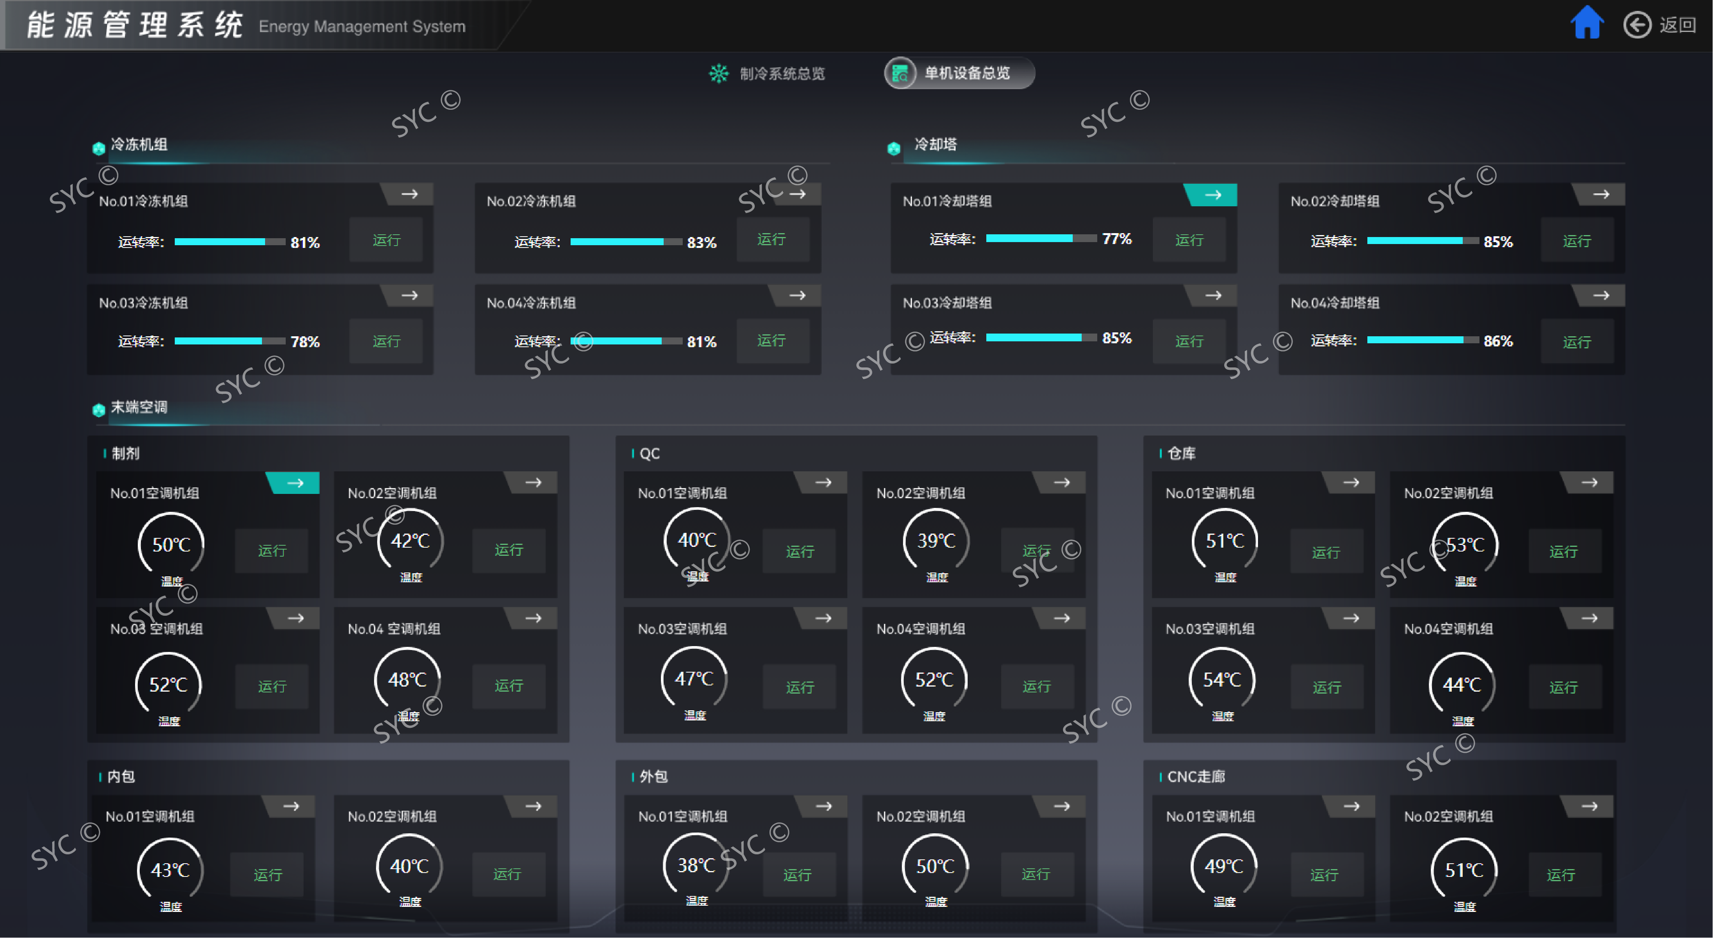This screenshot has width=1713, height=938.
Task: Open 制剂 No.01空调机组 arrow
Action: pyautogui.click(x=295, y=483)
